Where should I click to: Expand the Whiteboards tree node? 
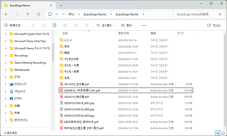[6, 70]
